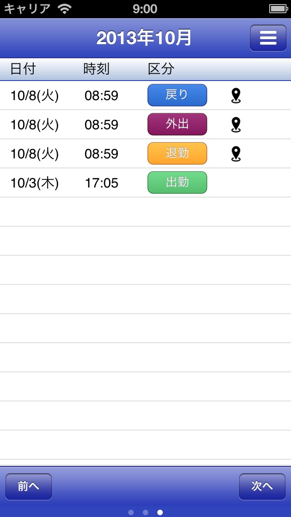Tap location pin on 退勤 row

coord(236,154)
